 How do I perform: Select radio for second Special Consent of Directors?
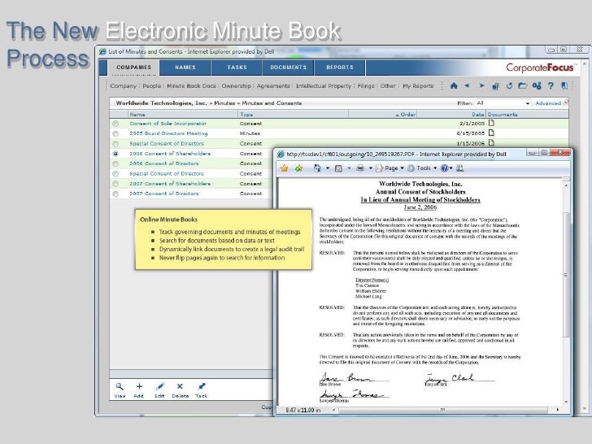pos(115,174)
